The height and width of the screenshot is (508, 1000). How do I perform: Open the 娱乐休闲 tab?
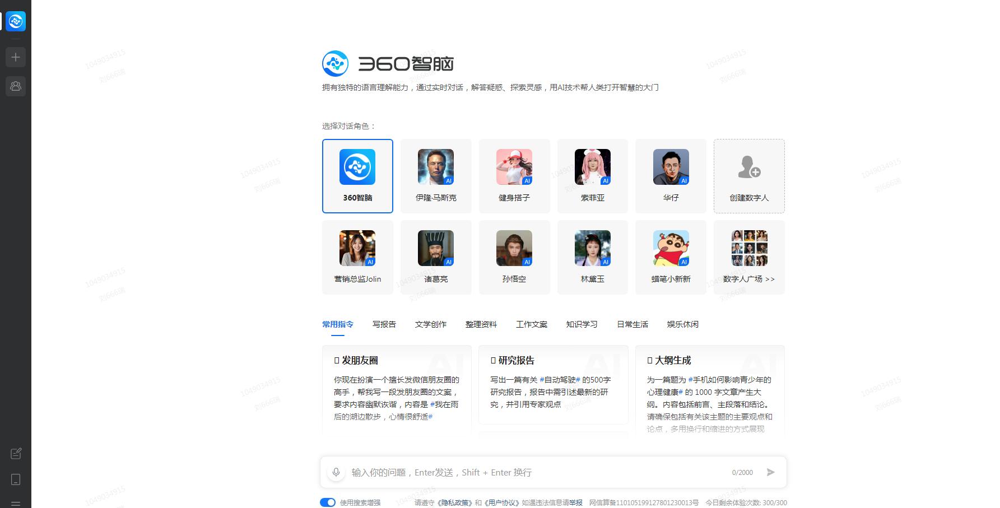coord(683,324)
